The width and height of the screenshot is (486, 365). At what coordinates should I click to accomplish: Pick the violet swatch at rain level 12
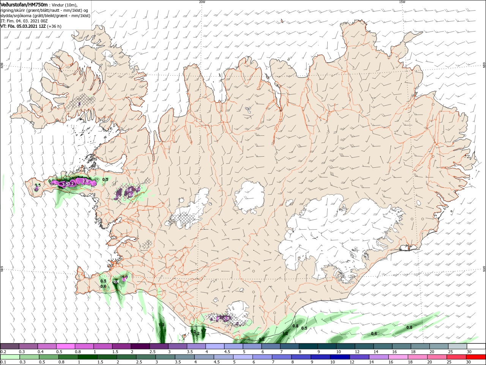[x=359, y=357]
